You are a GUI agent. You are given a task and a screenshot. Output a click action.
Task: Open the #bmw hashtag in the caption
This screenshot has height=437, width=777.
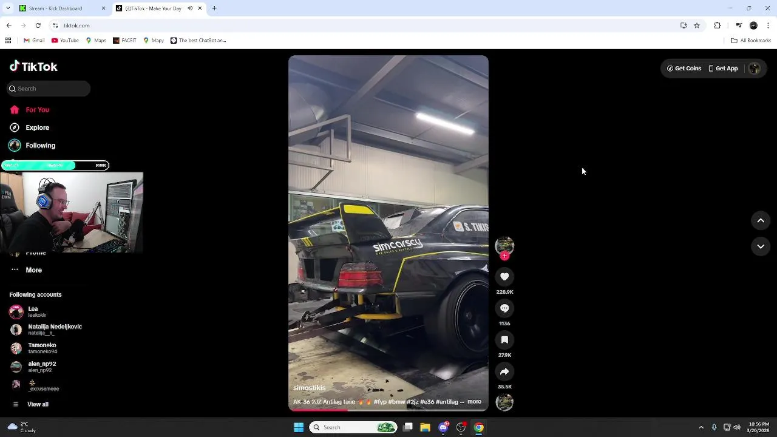coord(396,402)
